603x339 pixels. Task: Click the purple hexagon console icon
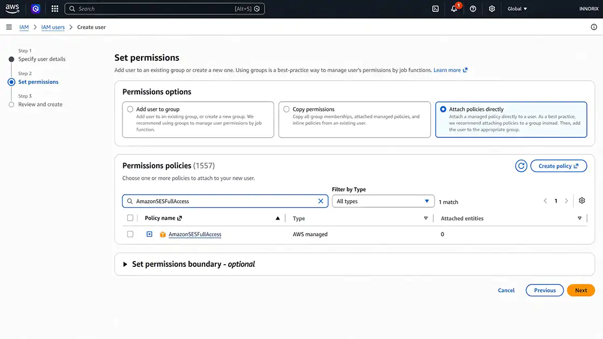[x=36, y=9]
